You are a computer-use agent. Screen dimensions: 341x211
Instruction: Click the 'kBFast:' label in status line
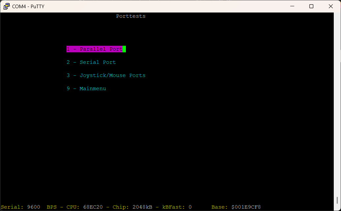[x=174, y=207]
